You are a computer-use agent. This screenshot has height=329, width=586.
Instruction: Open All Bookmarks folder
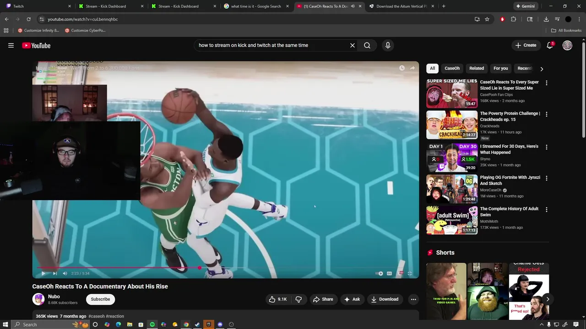pyautogui.click(x=566, y=31)
